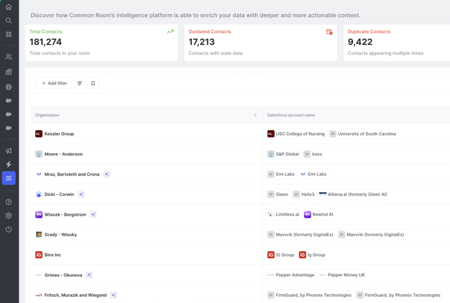Screen dimensions: 450x303
Task: Click the Grimes - Okuneva organization name
Action: click(x=63, y=275)
